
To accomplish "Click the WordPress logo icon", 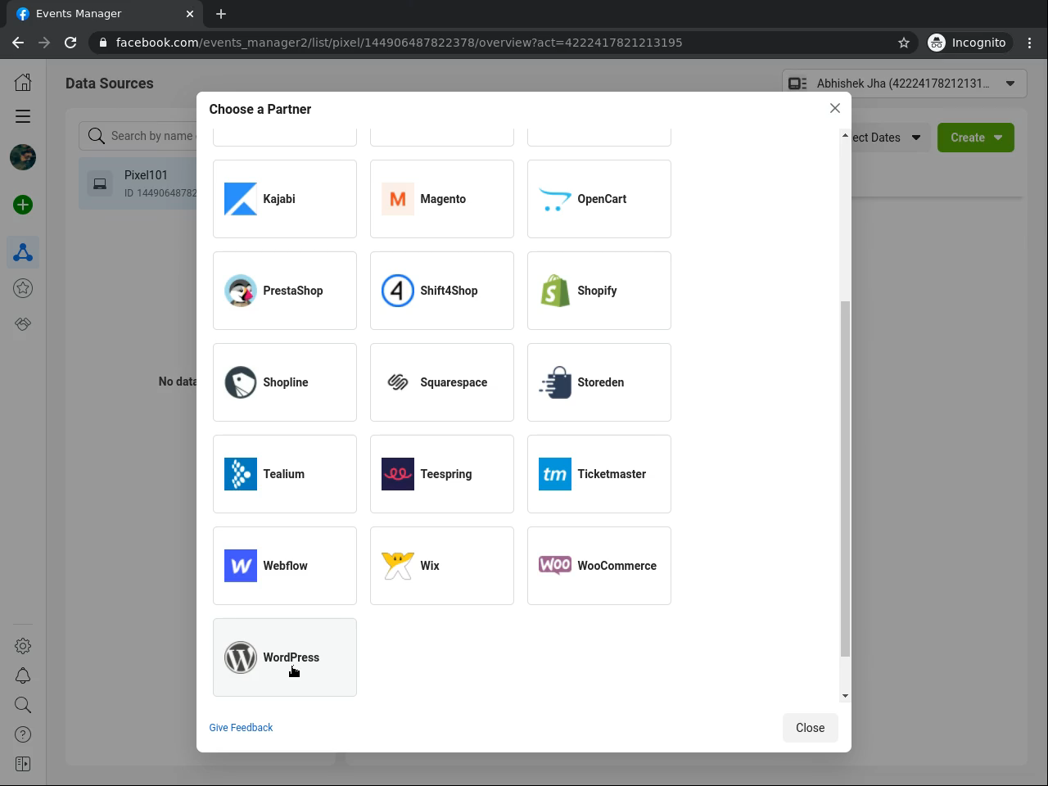I will [x=241, y=657].
